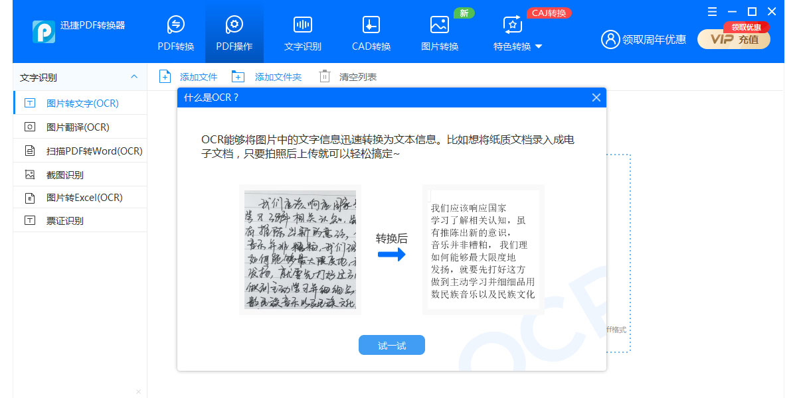
Task: Click the small close x below the sidebar
Action: 138,391
